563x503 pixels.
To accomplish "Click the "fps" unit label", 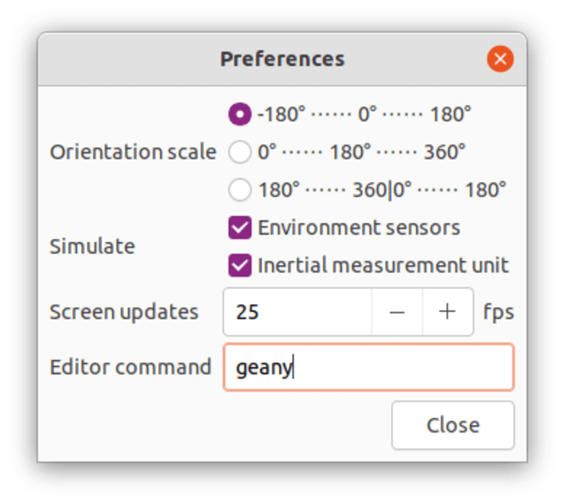I will pyautogui.click(x=499, y=312).
